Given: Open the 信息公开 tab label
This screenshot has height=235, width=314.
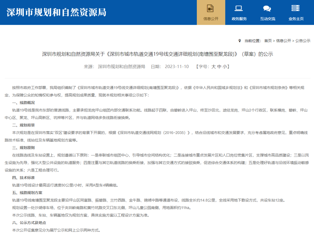Looking at the screenshot, I should tap(211, 19).
